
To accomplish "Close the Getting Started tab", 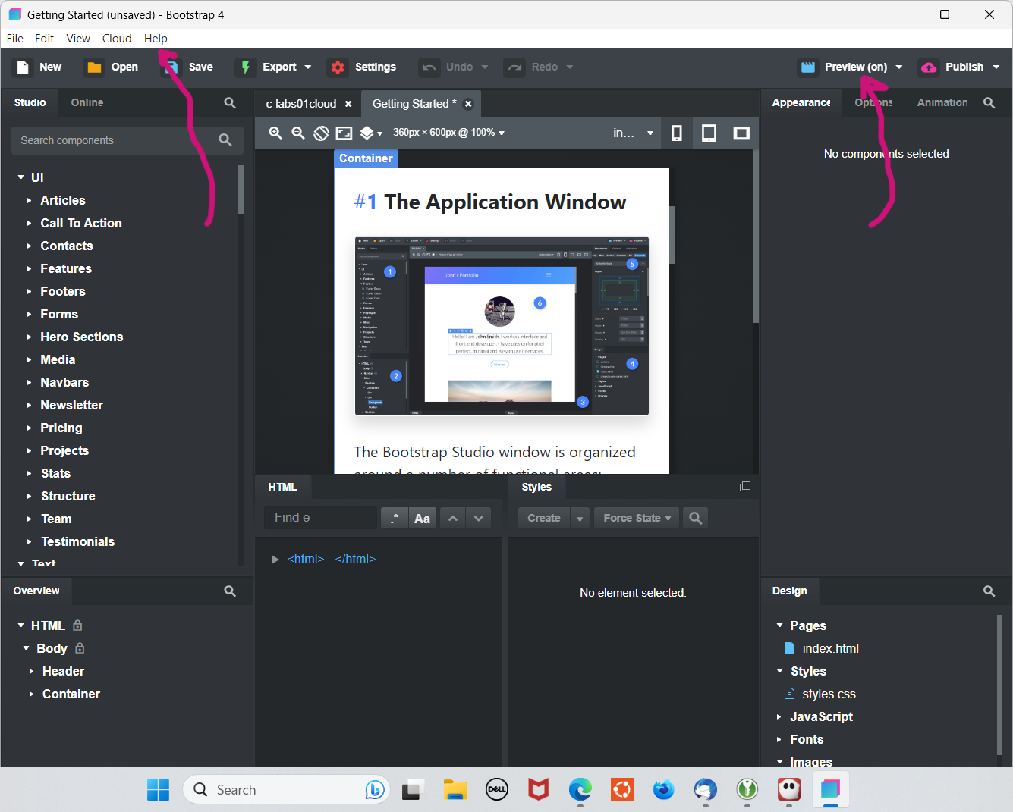I will tap(468, 104).
